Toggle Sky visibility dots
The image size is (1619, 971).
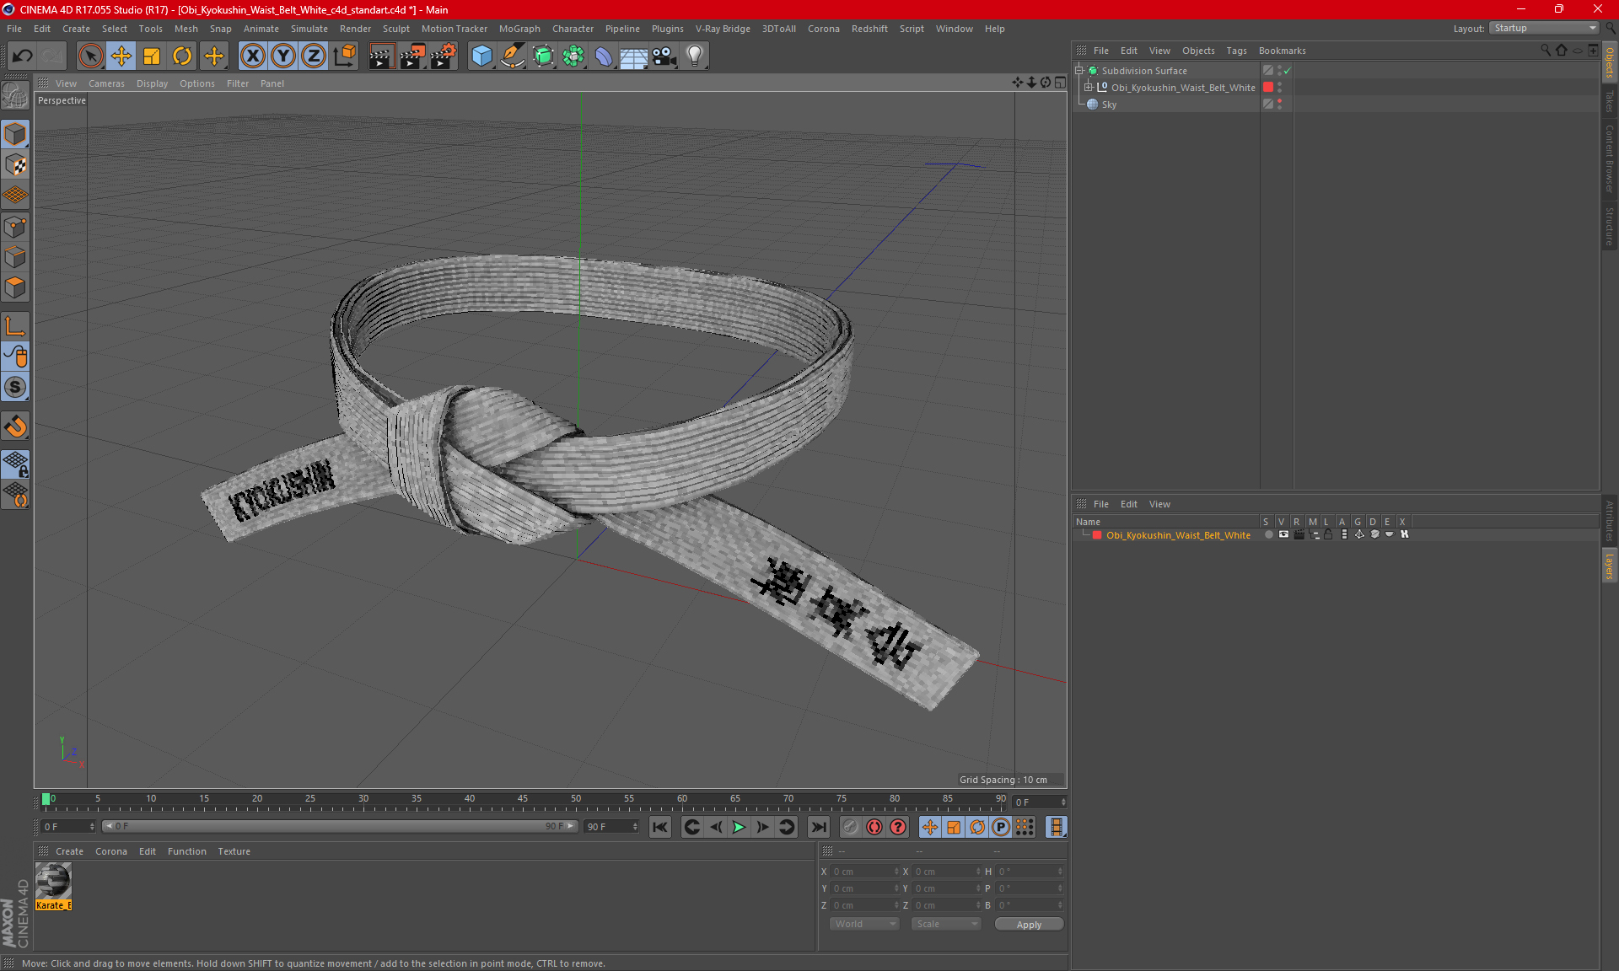(x=1279, y=104)
